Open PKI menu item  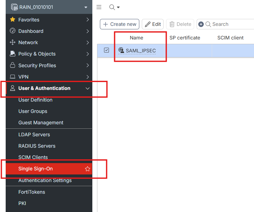[x=22, y=203]
